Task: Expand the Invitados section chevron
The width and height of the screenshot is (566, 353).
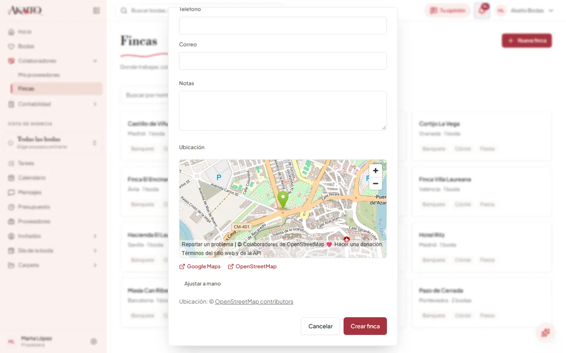Action: (95, 236)
